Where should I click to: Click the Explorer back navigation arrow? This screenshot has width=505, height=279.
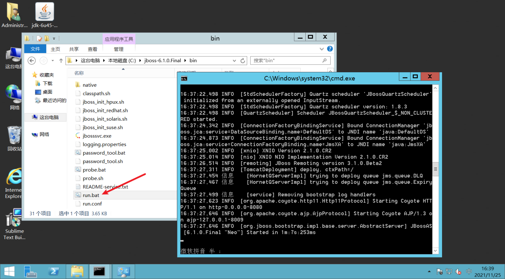[32, 61]
